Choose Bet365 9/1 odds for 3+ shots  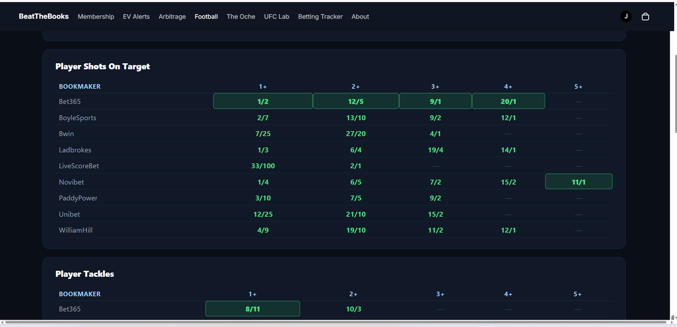[x=436, y=101]
